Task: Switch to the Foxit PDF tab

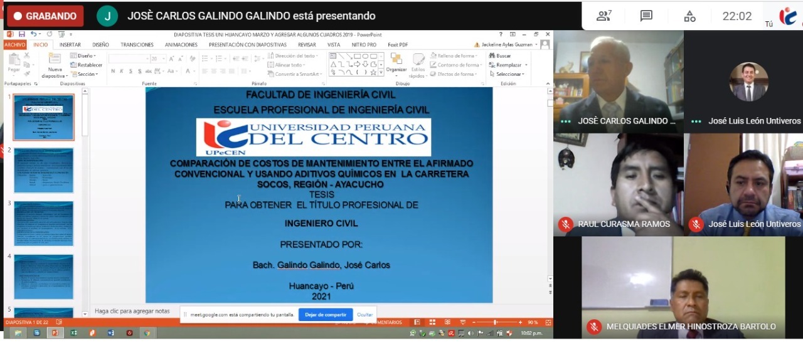Action: 398,45
